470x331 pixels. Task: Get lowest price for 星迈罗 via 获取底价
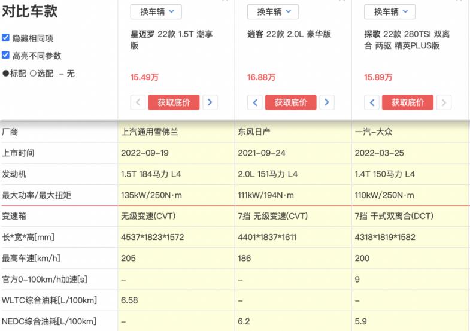tap(174, 102)
